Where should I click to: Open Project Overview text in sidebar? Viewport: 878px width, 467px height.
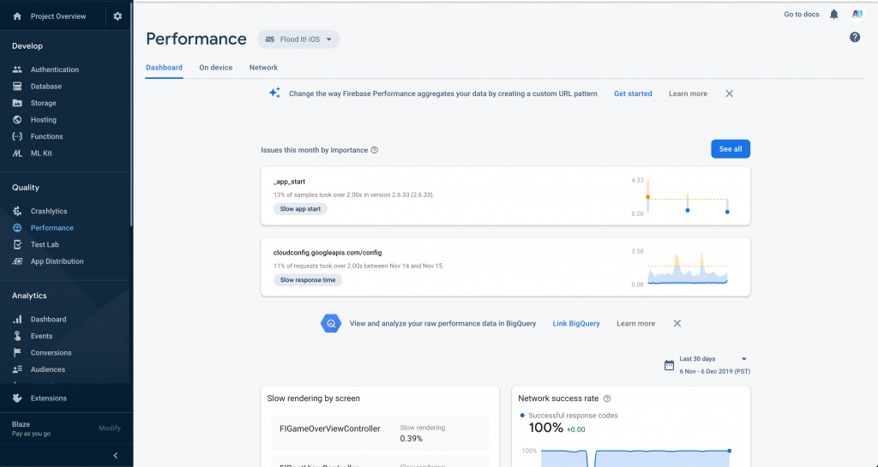coord(58,16)
